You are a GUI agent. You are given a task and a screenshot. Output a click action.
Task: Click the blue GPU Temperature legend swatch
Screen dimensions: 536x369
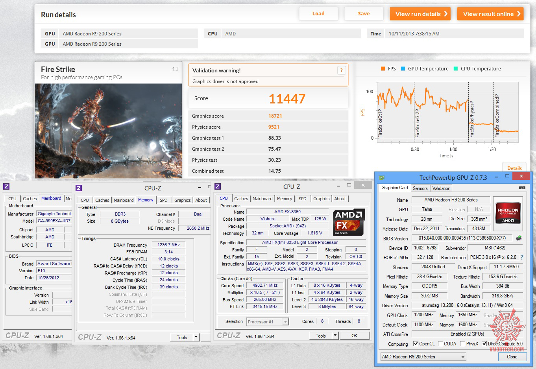[x=403, y=68]
